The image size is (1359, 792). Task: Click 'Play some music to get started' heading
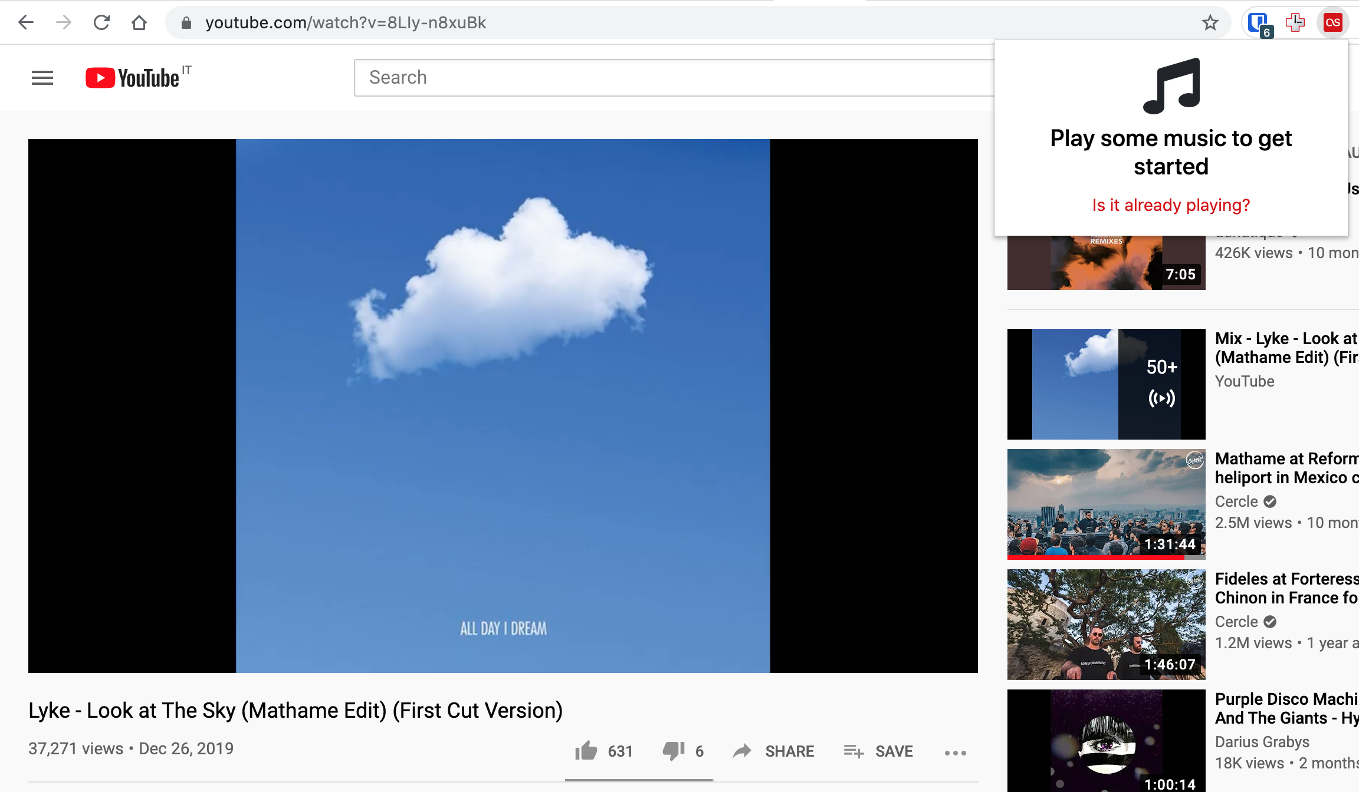(x=1171, y=153)
